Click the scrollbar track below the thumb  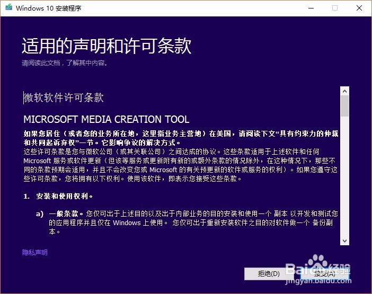click(345, 176)
